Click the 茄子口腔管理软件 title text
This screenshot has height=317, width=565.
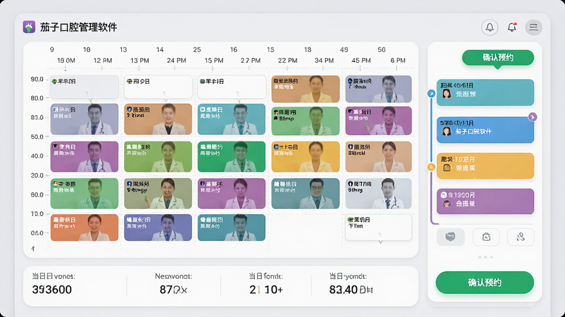[x=78, y=28]
